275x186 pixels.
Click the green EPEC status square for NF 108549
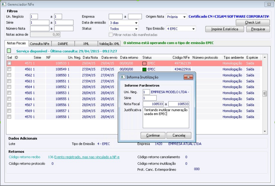[144, 69]
